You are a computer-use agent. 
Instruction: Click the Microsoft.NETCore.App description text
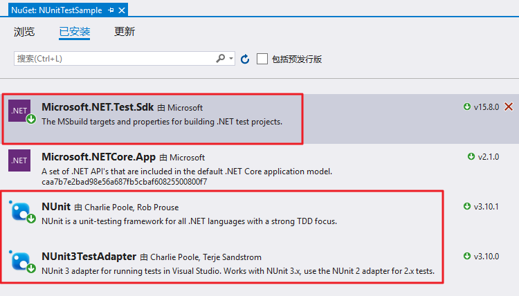pyautogui.click(x=187, y=172)
